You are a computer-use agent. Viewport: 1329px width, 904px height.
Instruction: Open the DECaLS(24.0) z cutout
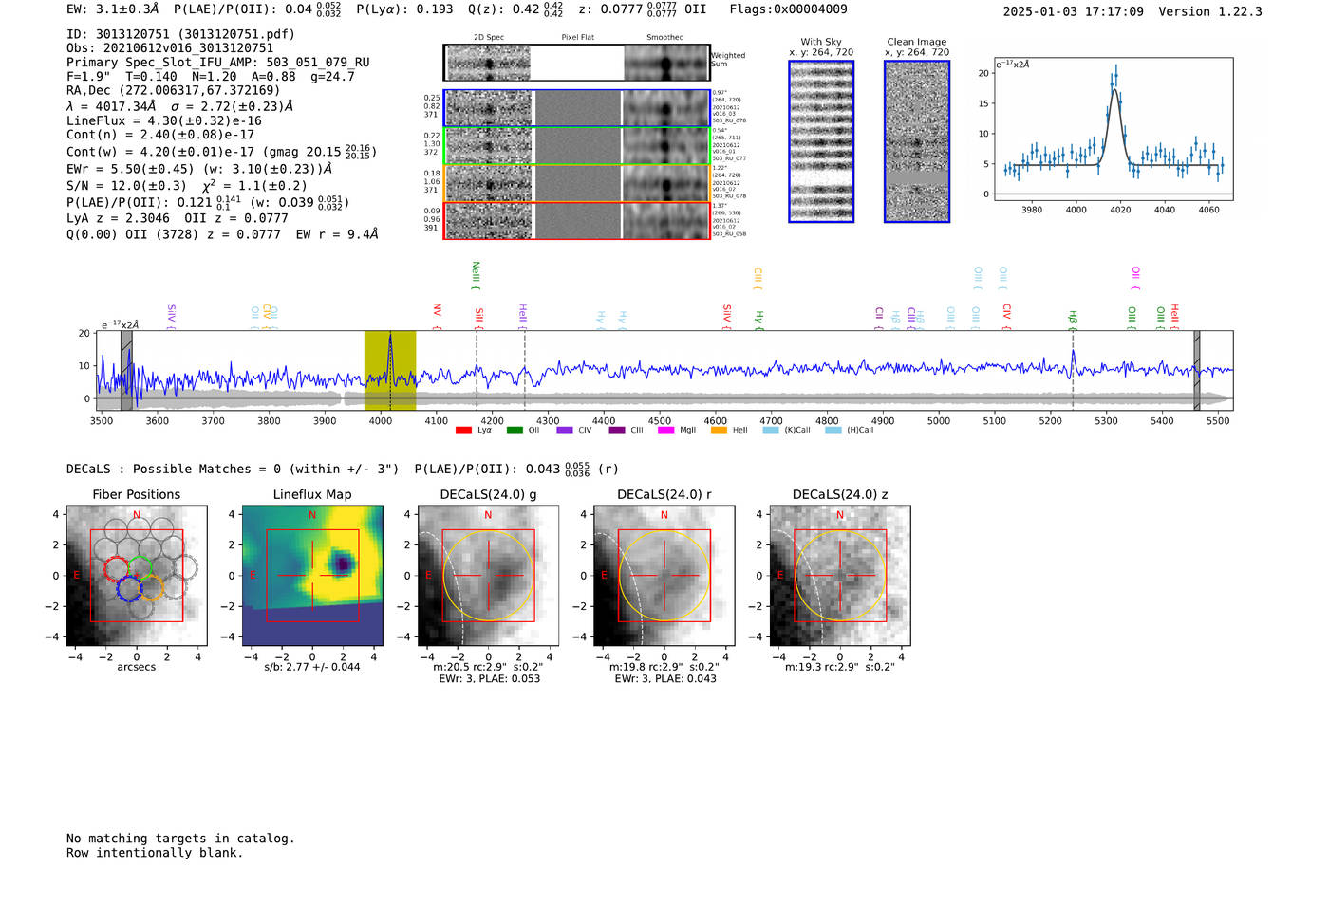click(840, 576)
